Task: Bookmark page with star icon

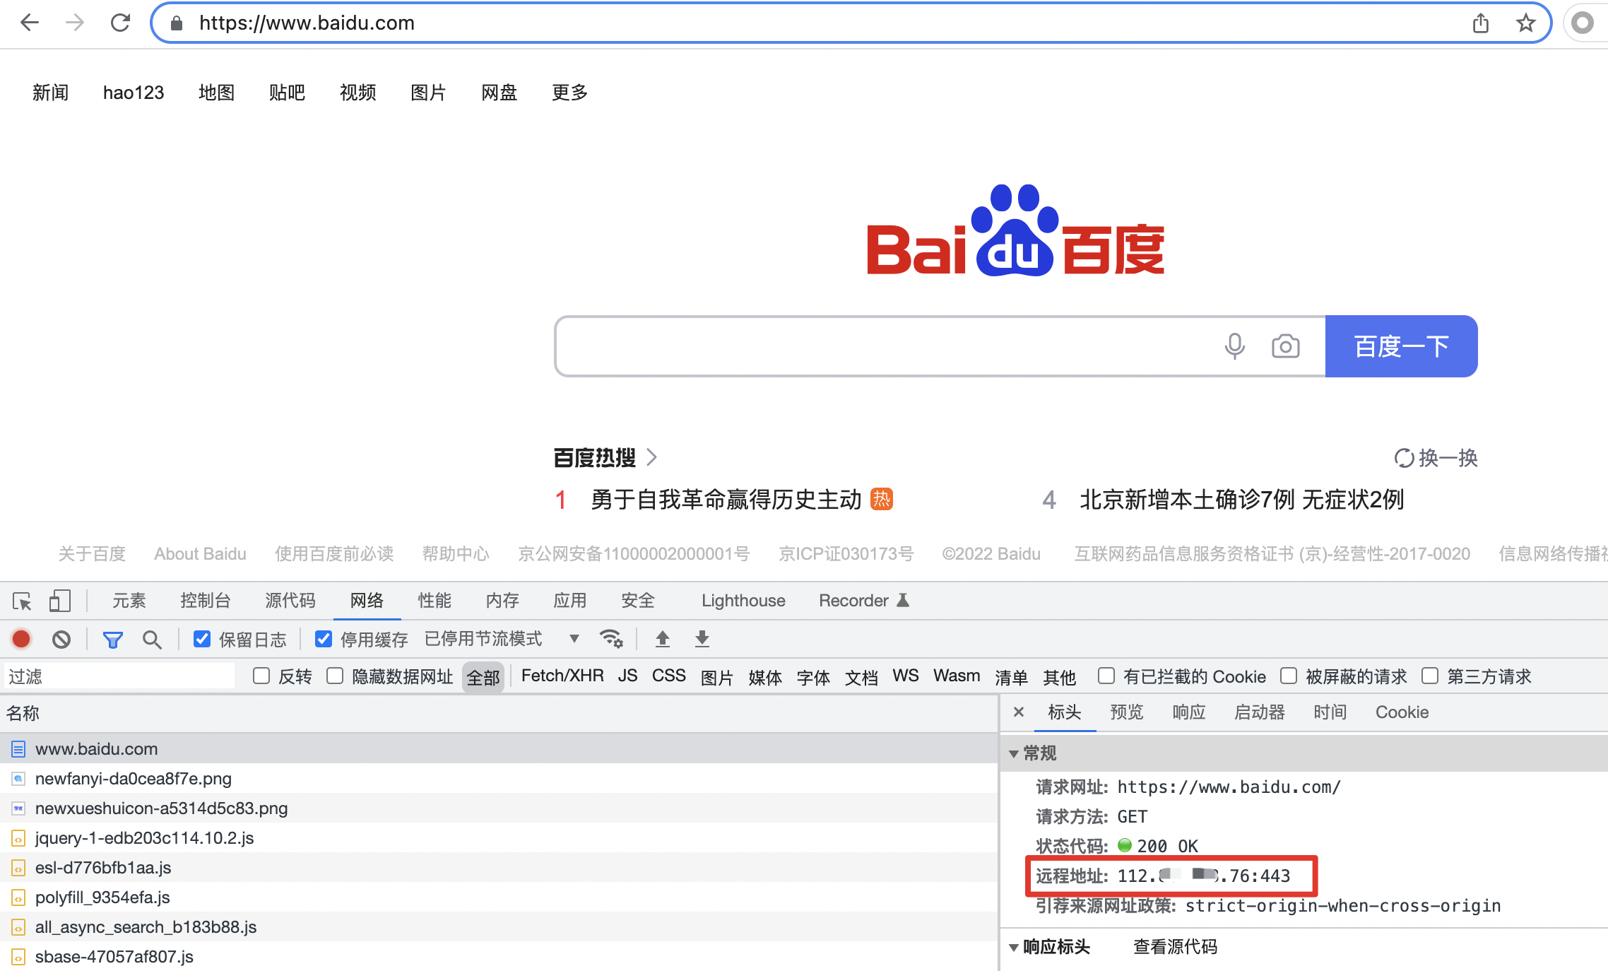Action: [x=1526, y=23]
